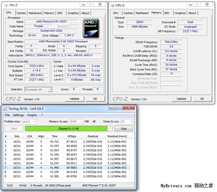Click the NB Frequency value 2127.1 MHz
Viewport: 217px width, 192px height.
[190, 31]
